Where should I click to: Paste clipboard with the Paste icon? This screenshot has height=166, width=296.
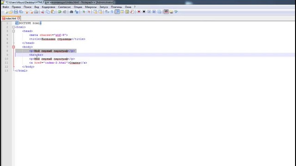coord(53,12)
